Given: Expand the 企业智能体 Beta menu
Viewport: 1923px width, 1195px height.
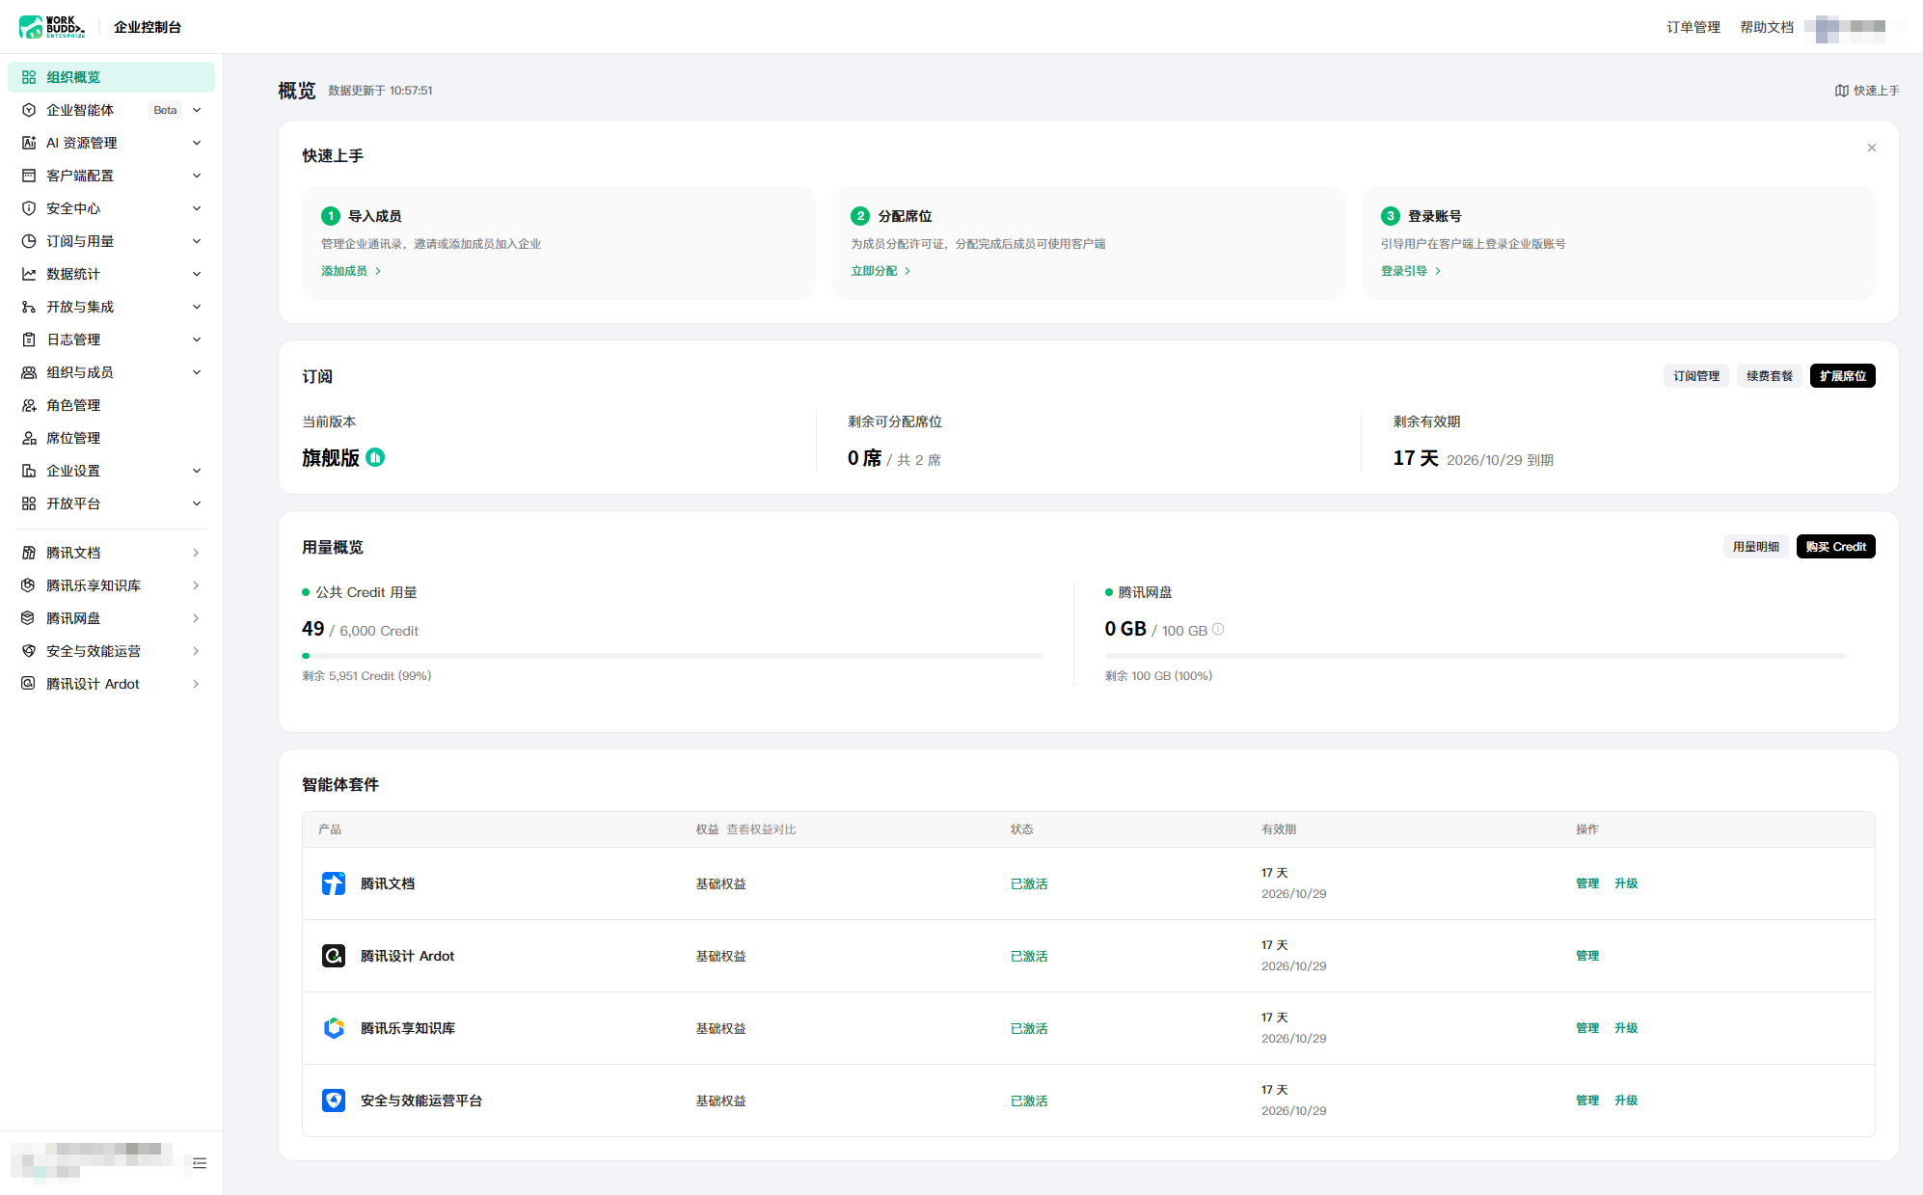Looking at the screenshot, I should pos(111,110).
